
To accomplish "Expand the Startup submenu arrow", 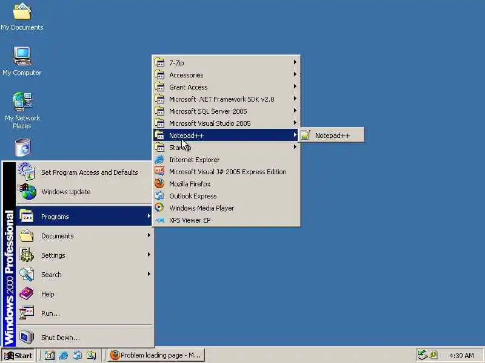I will pyautogui.click(x=295, y=147).
